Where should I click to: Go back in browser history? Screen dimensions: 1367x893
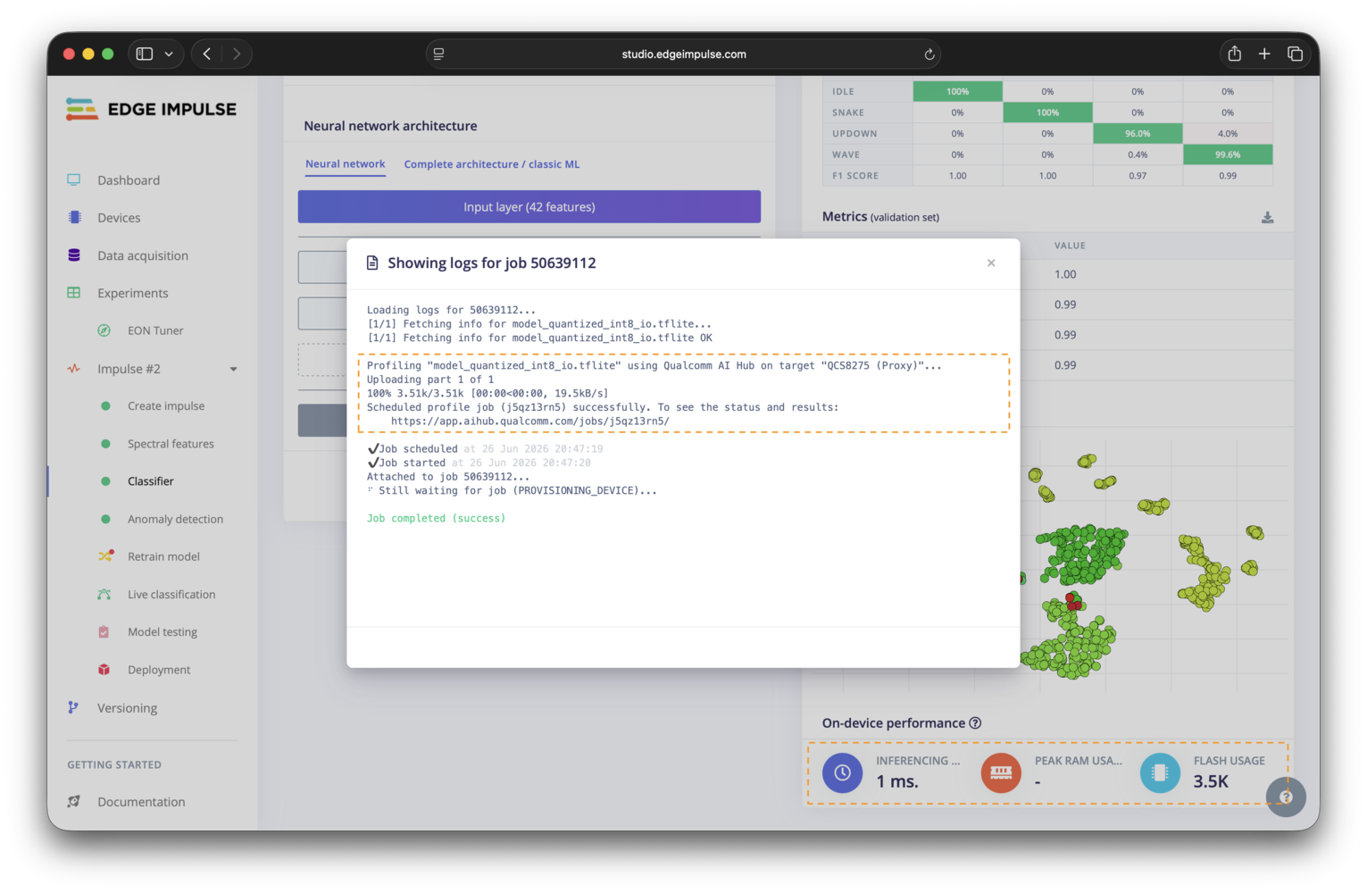207,54
